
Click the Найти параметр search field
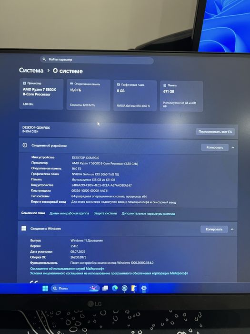click(97, 60)
